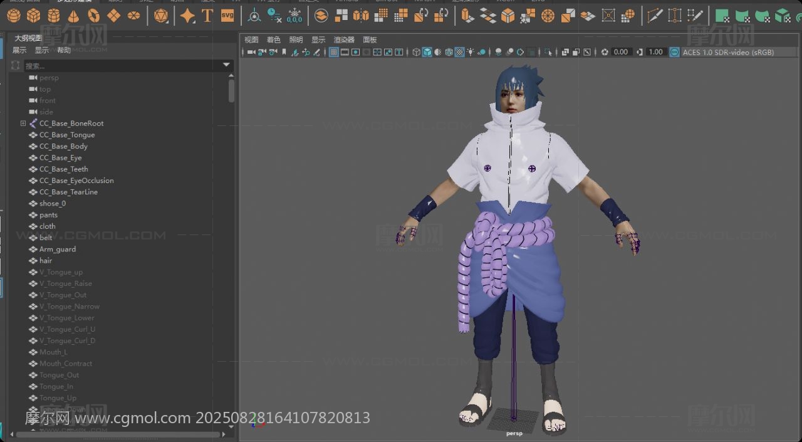
Task: Toggle the viewport grid display
Action: coord(334,52)
